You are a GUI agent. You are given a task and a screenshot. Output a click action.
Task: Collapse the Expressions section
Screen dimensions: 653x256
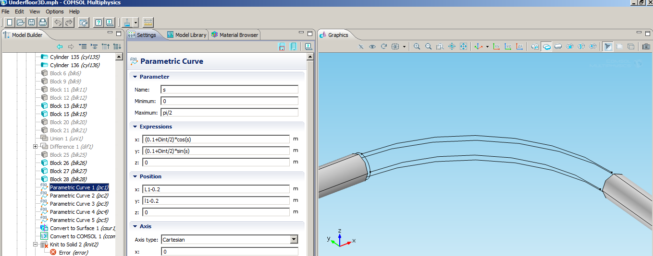(x=135, y=127)
